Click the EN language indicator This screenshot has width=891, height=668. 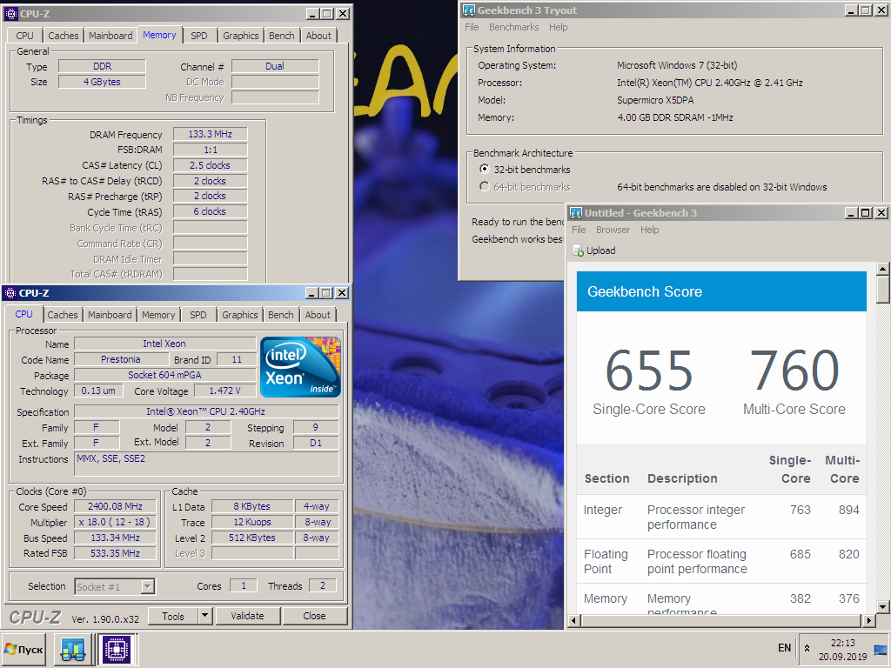(x=784, y=647)
